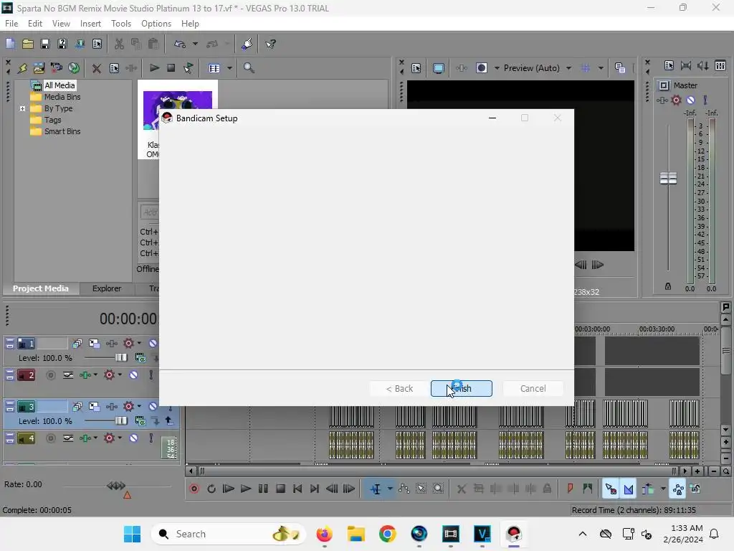Click the Save As icon
This screenshot has width=734, height=551.
[62, 44]
